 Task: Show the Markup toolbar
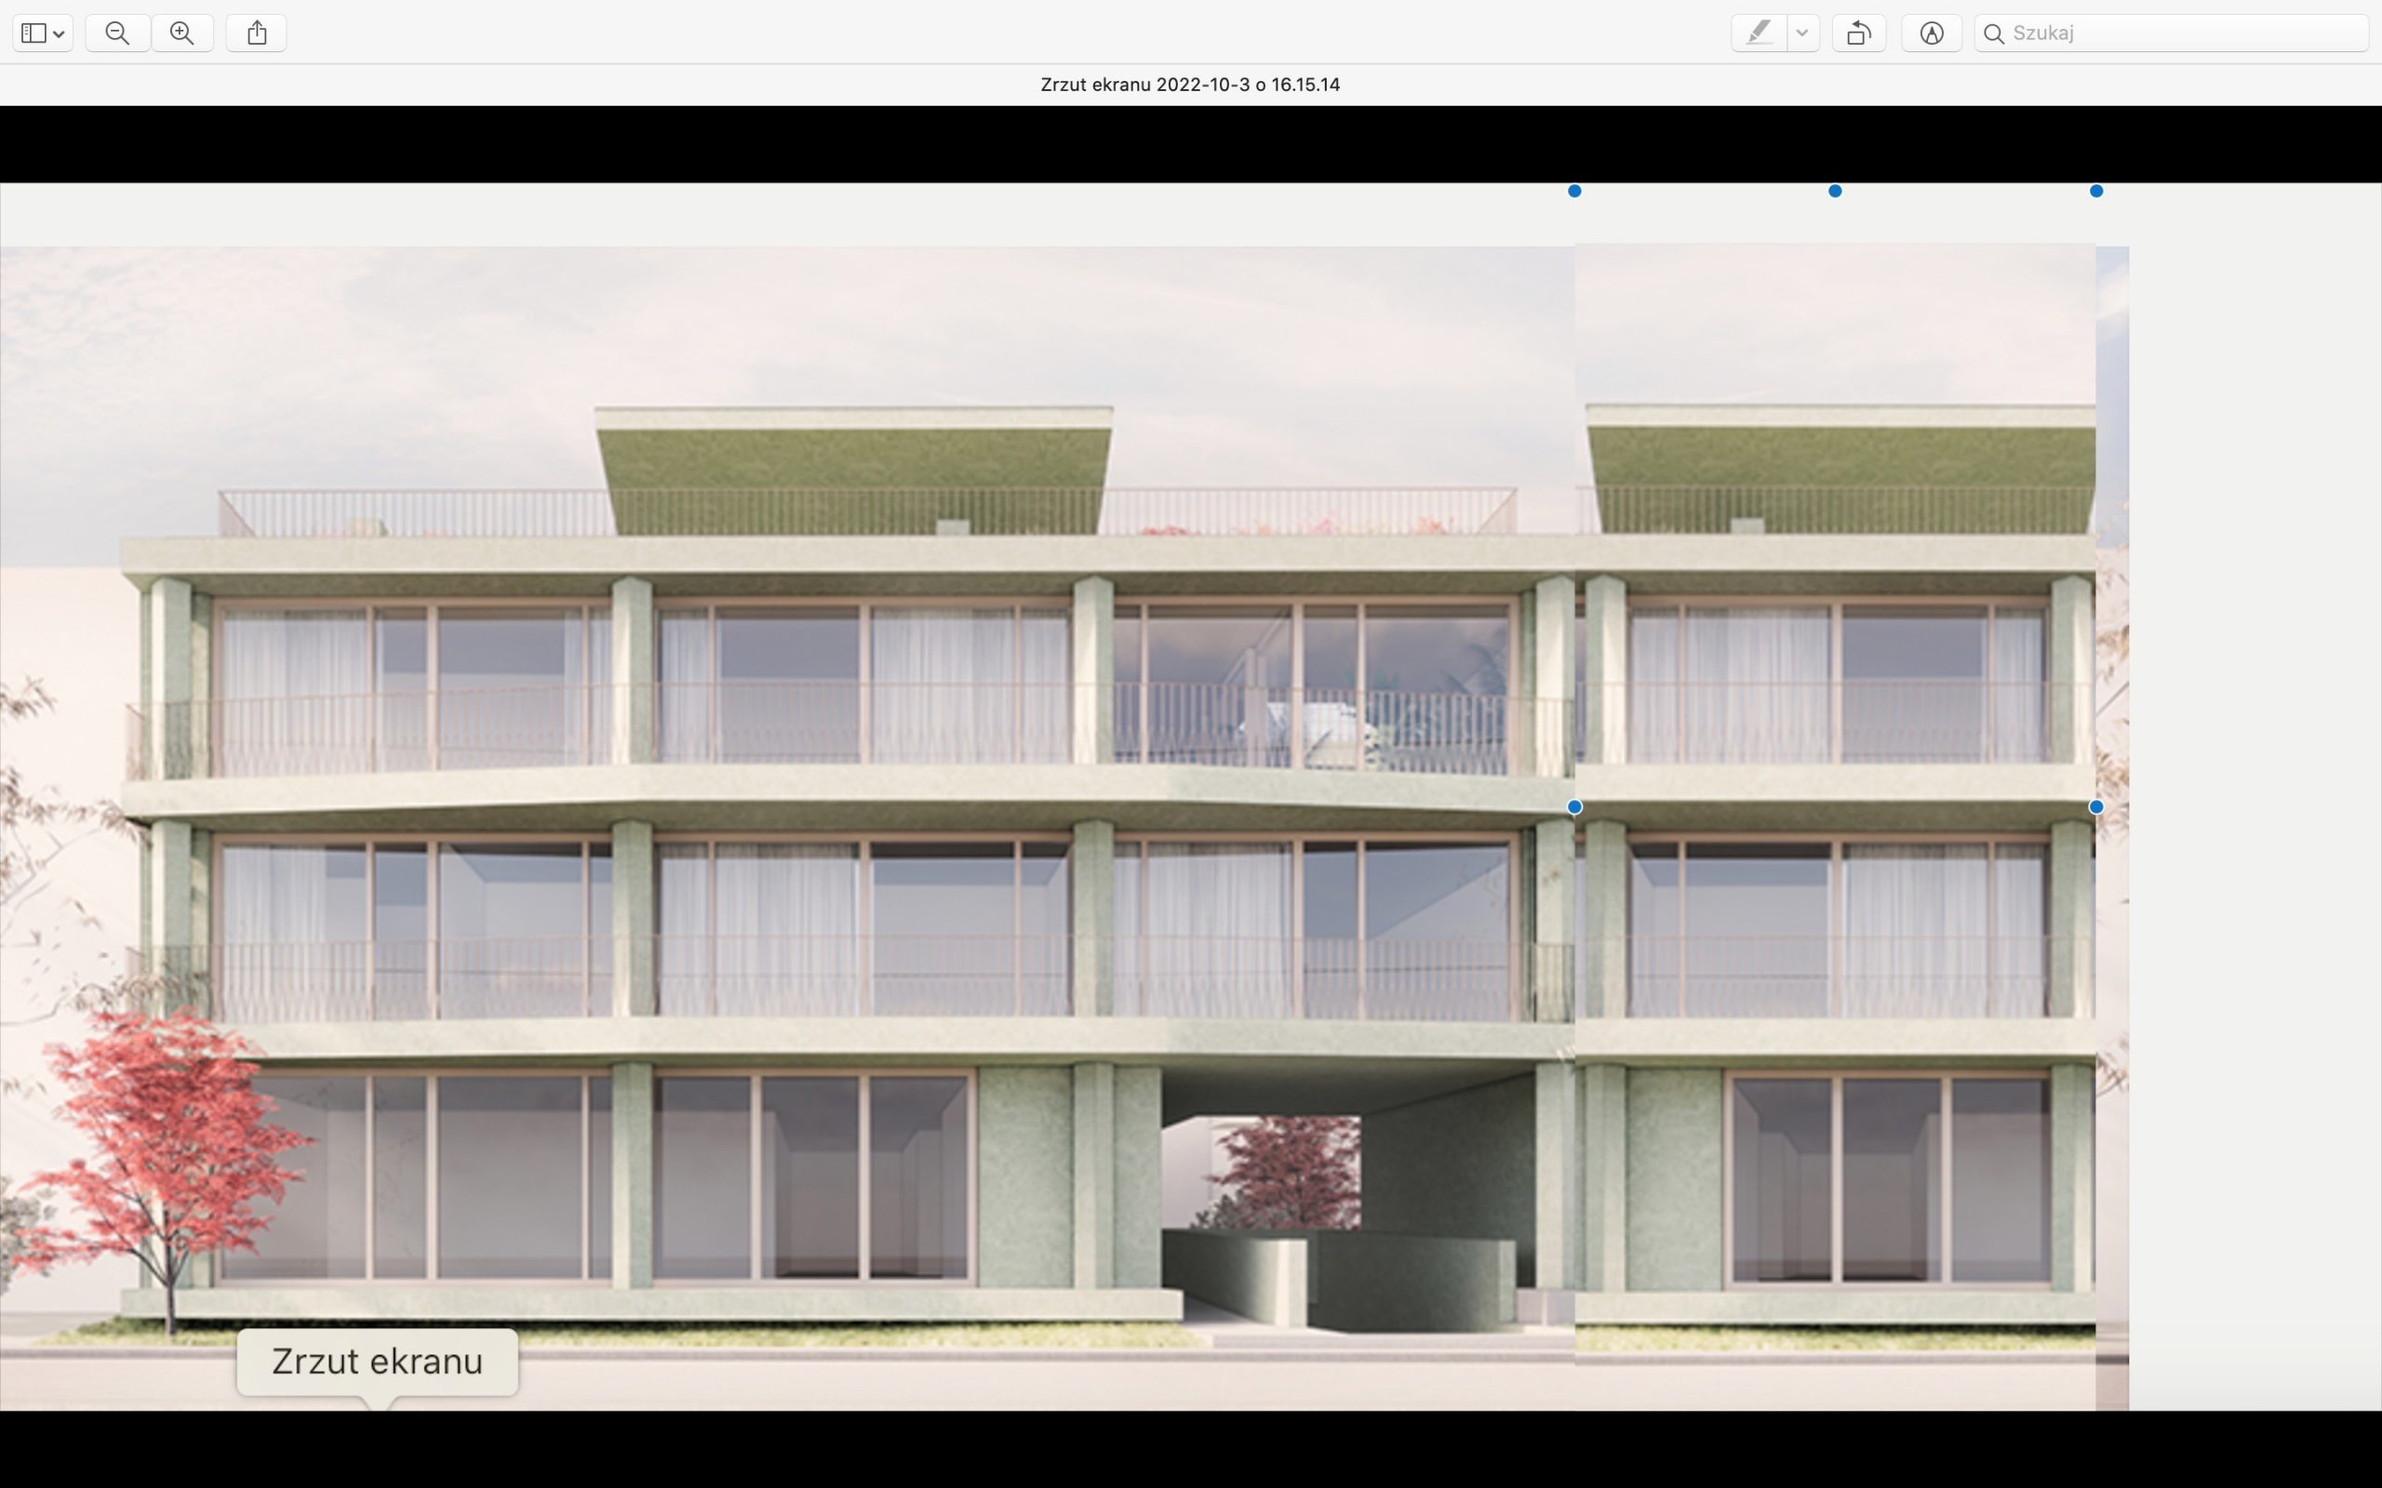1932,33
